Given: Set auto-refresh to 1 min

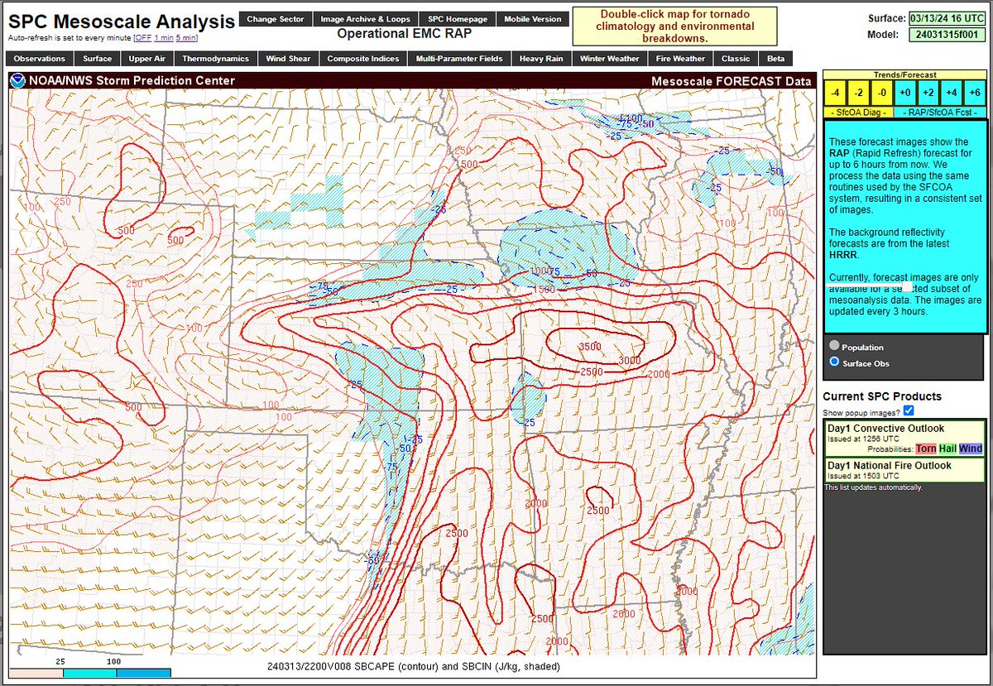Looking at the screenshot, I should point(164,38).
